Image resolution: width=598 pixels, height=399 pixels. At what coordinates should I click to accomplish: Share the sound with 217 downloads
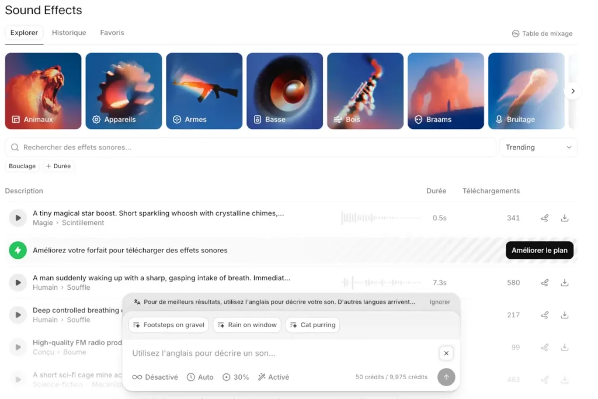tap(545, 315)
